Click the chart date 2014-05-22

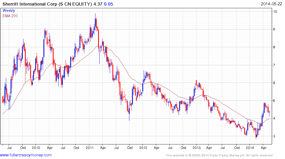[x=271, y=4]
